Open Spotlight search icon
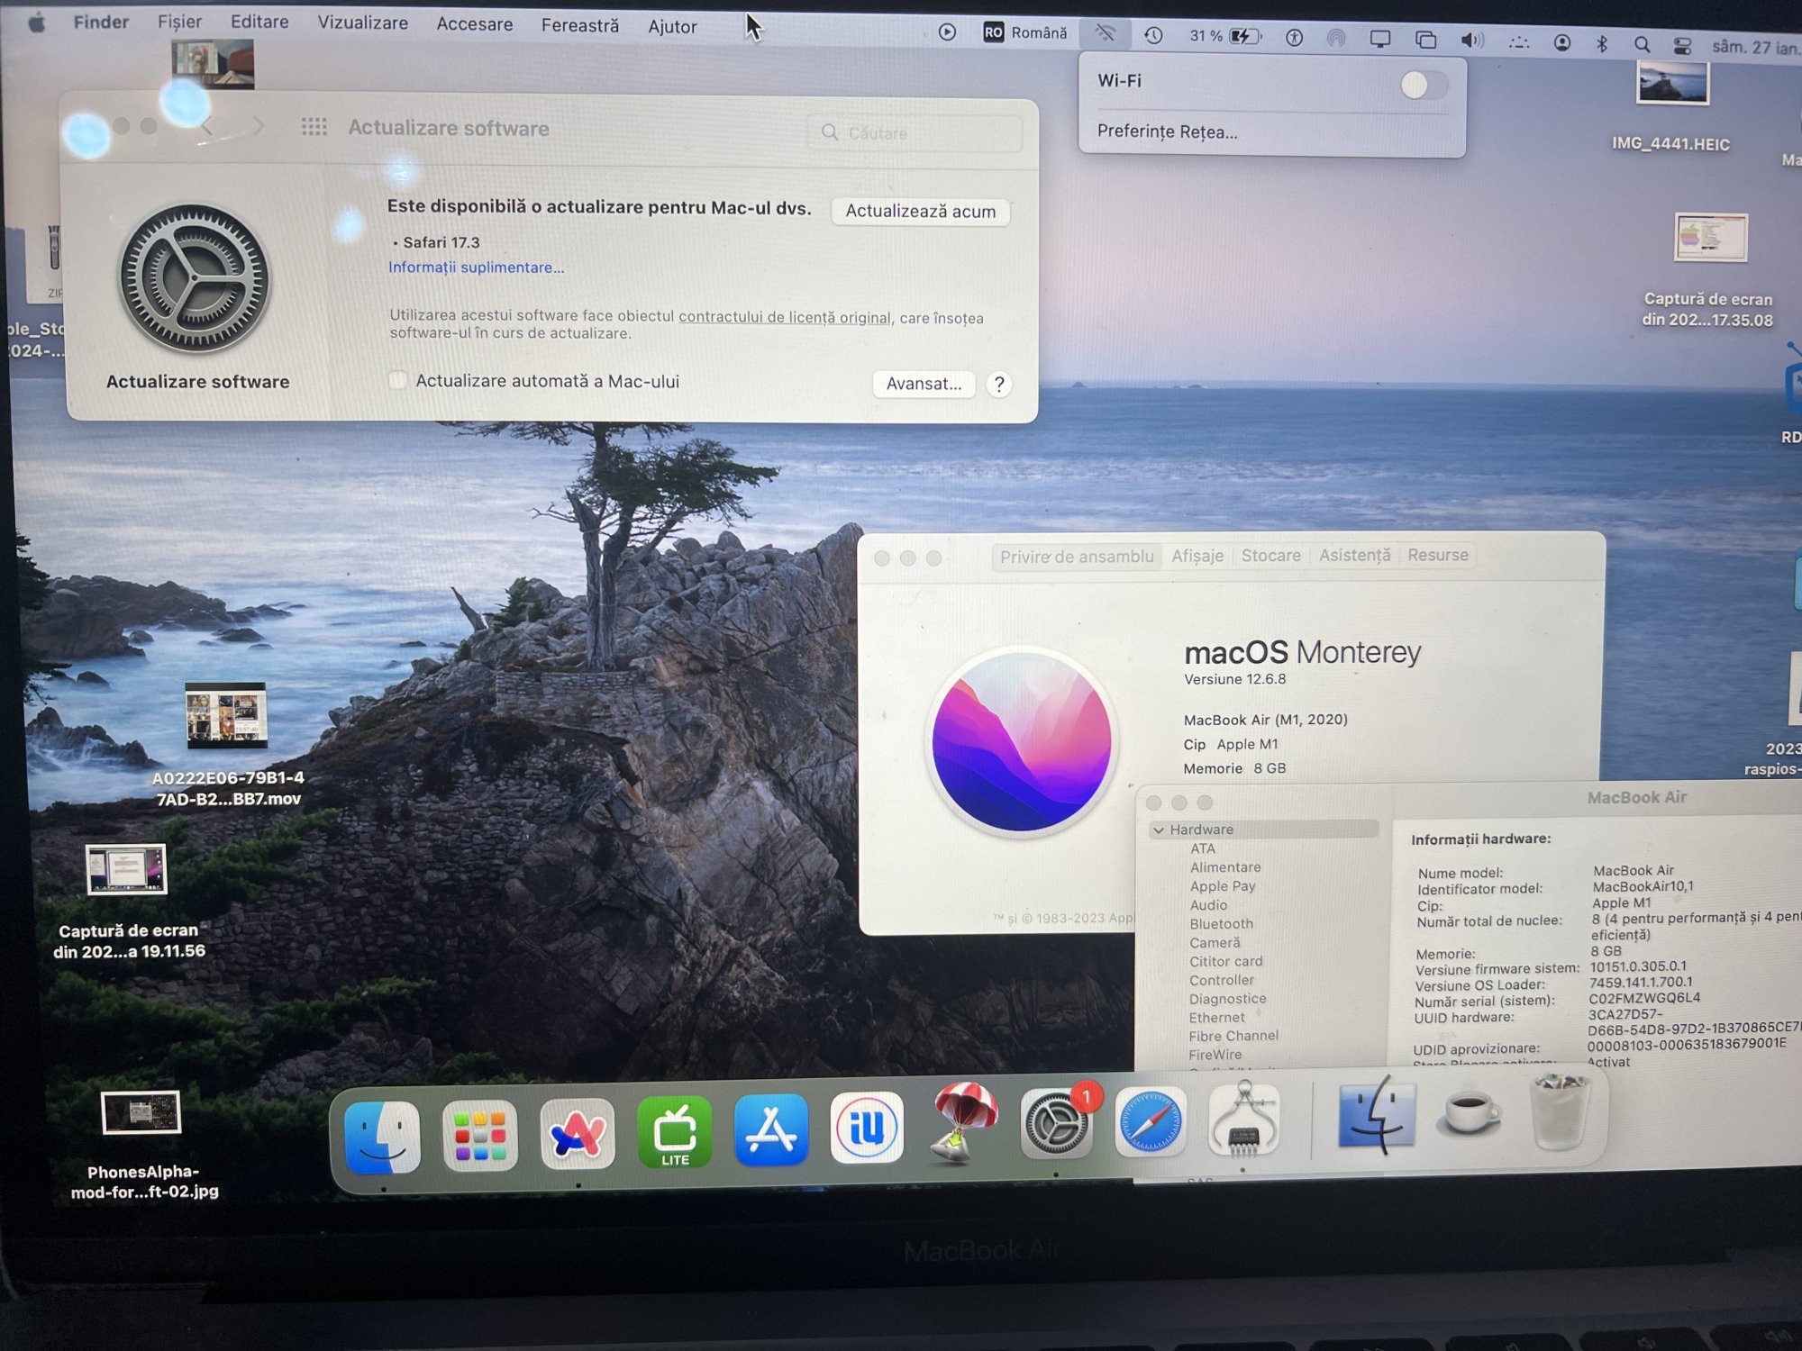This screenshot has width=1802, height=1351. [1642, 43]
